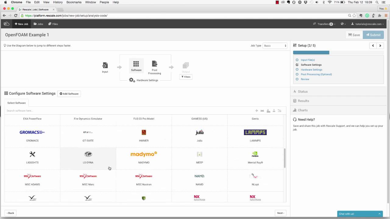Open Hardware Settings gear in diagram
The height and width of the screenshot is (219, 390).
[132, 80]
